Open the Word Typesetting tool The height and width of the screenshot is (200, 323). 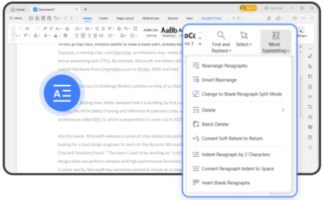[276, 42]
